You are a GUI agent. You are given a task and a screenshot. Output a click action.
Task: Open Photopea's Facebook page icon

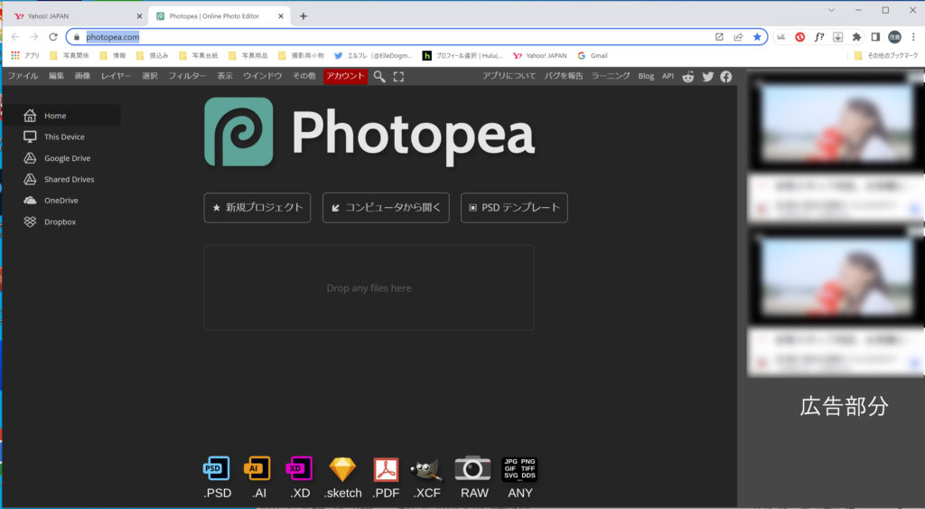click(725, 77)
